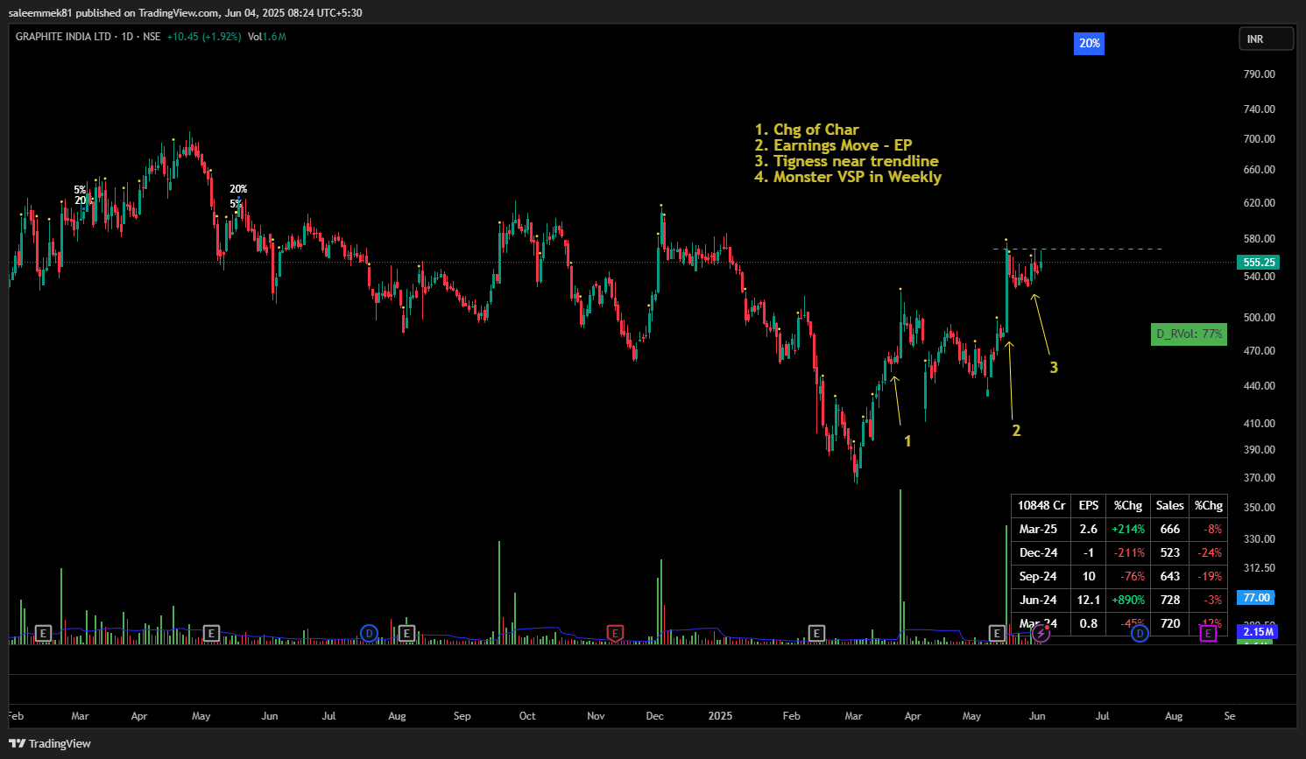The width and height of the screenshot is (1306, 759).
Task: Click the 643 sales value cell
Action: pyautogui.click(x=1170, y=576)
